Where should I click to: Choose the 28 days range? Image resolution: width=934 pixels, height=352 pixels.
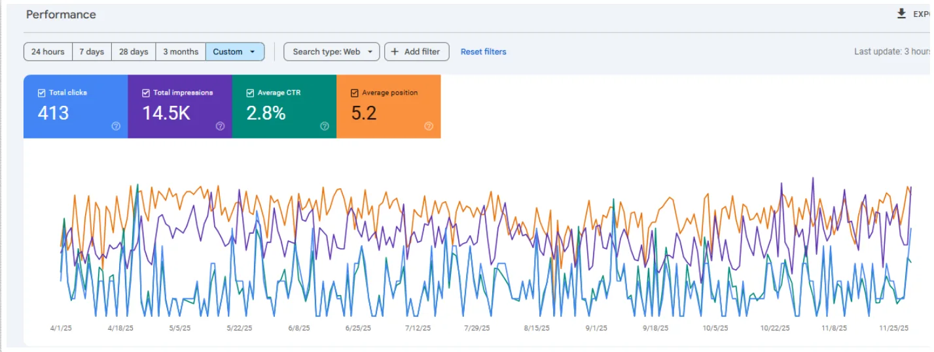pos(134,52)
